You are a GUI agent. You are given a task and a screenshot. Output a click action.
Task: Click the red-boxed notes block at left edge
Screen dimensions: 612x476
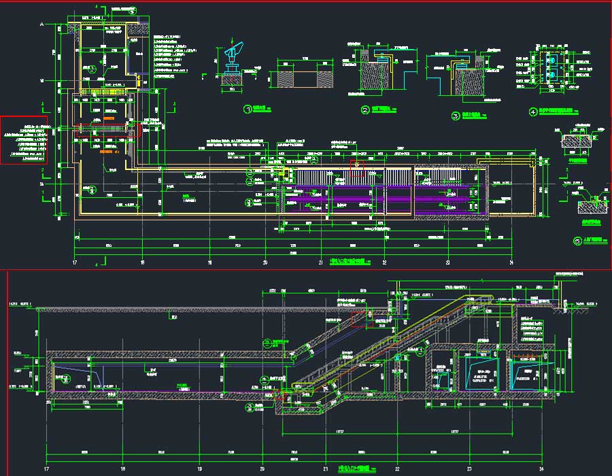tap(24, 139)
